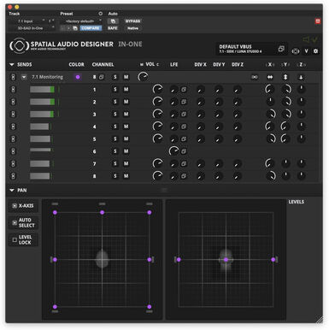The height and width of the screenshot is (330, 329).
Task: Click the SAFE button
Action: coord(113,28)
